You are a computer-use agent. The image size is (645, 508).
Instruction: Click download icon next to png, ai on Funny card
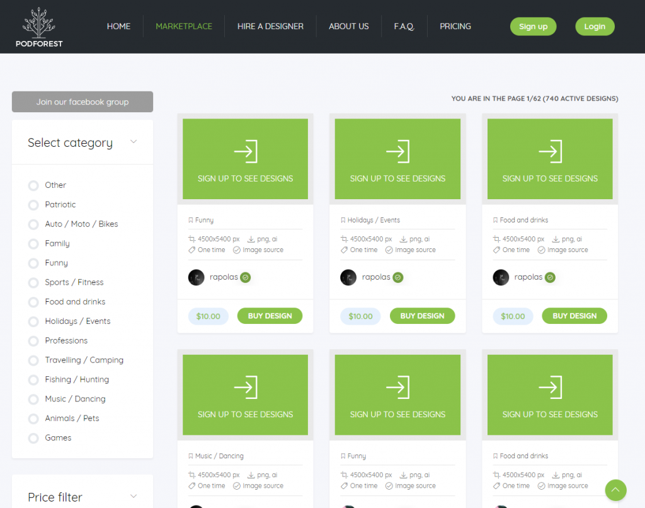pyautogui.click(x=251, y=239)
